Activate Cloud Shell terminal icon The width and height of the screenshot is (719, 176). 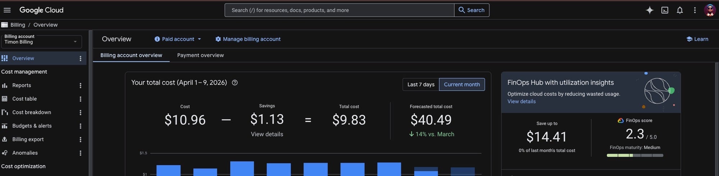tap(665, 10)
